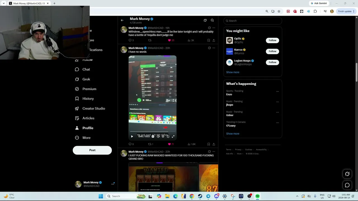358x201 pixels.
Task: Bookmark this page with the star icon
Action: [x=279, y=11]
